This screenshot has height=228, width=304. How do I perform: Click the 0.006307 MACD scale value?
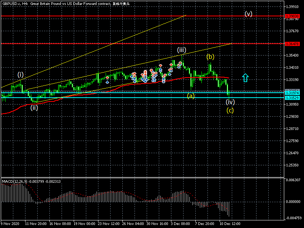293,180
